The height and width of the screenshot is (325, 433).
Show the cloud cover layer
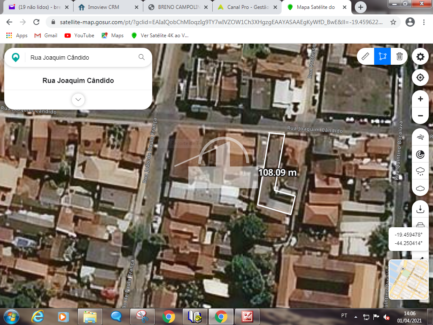[x=420, y=188]
